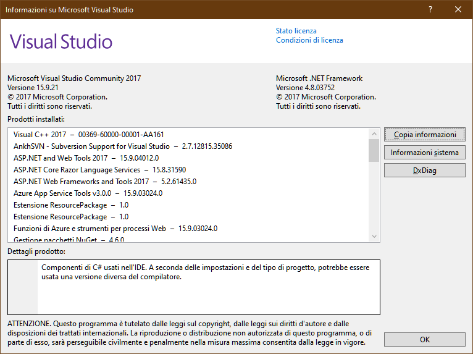This screenshot has height=354, width=473.
Task: Launch DxDiag from the button
Action: click(424, 171)
